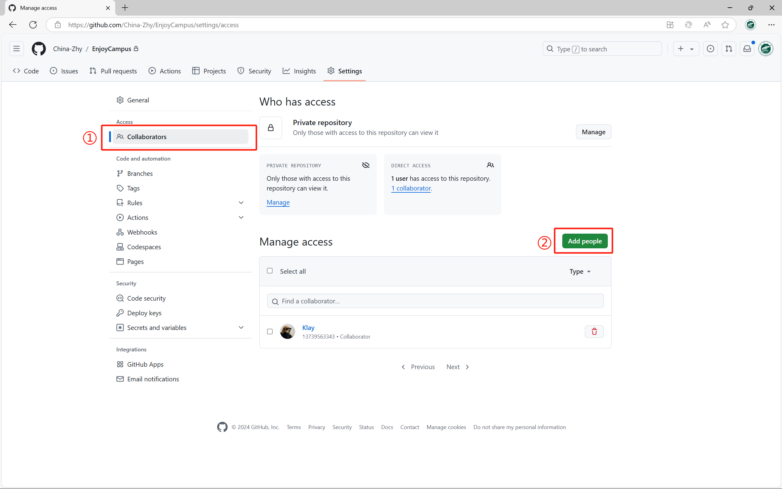
Task: Click the browser address bar URL
Action: pyautogui.click(x=153, y=25)
